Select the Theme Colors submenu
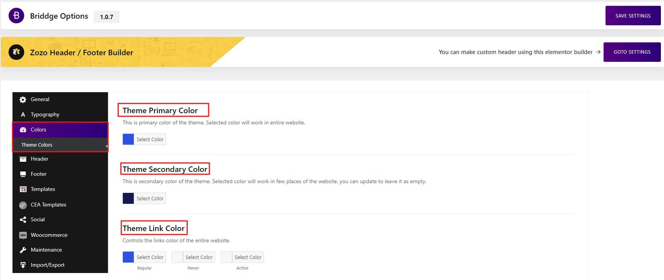This screenshot has height=280, width=664. coord(37,145)
